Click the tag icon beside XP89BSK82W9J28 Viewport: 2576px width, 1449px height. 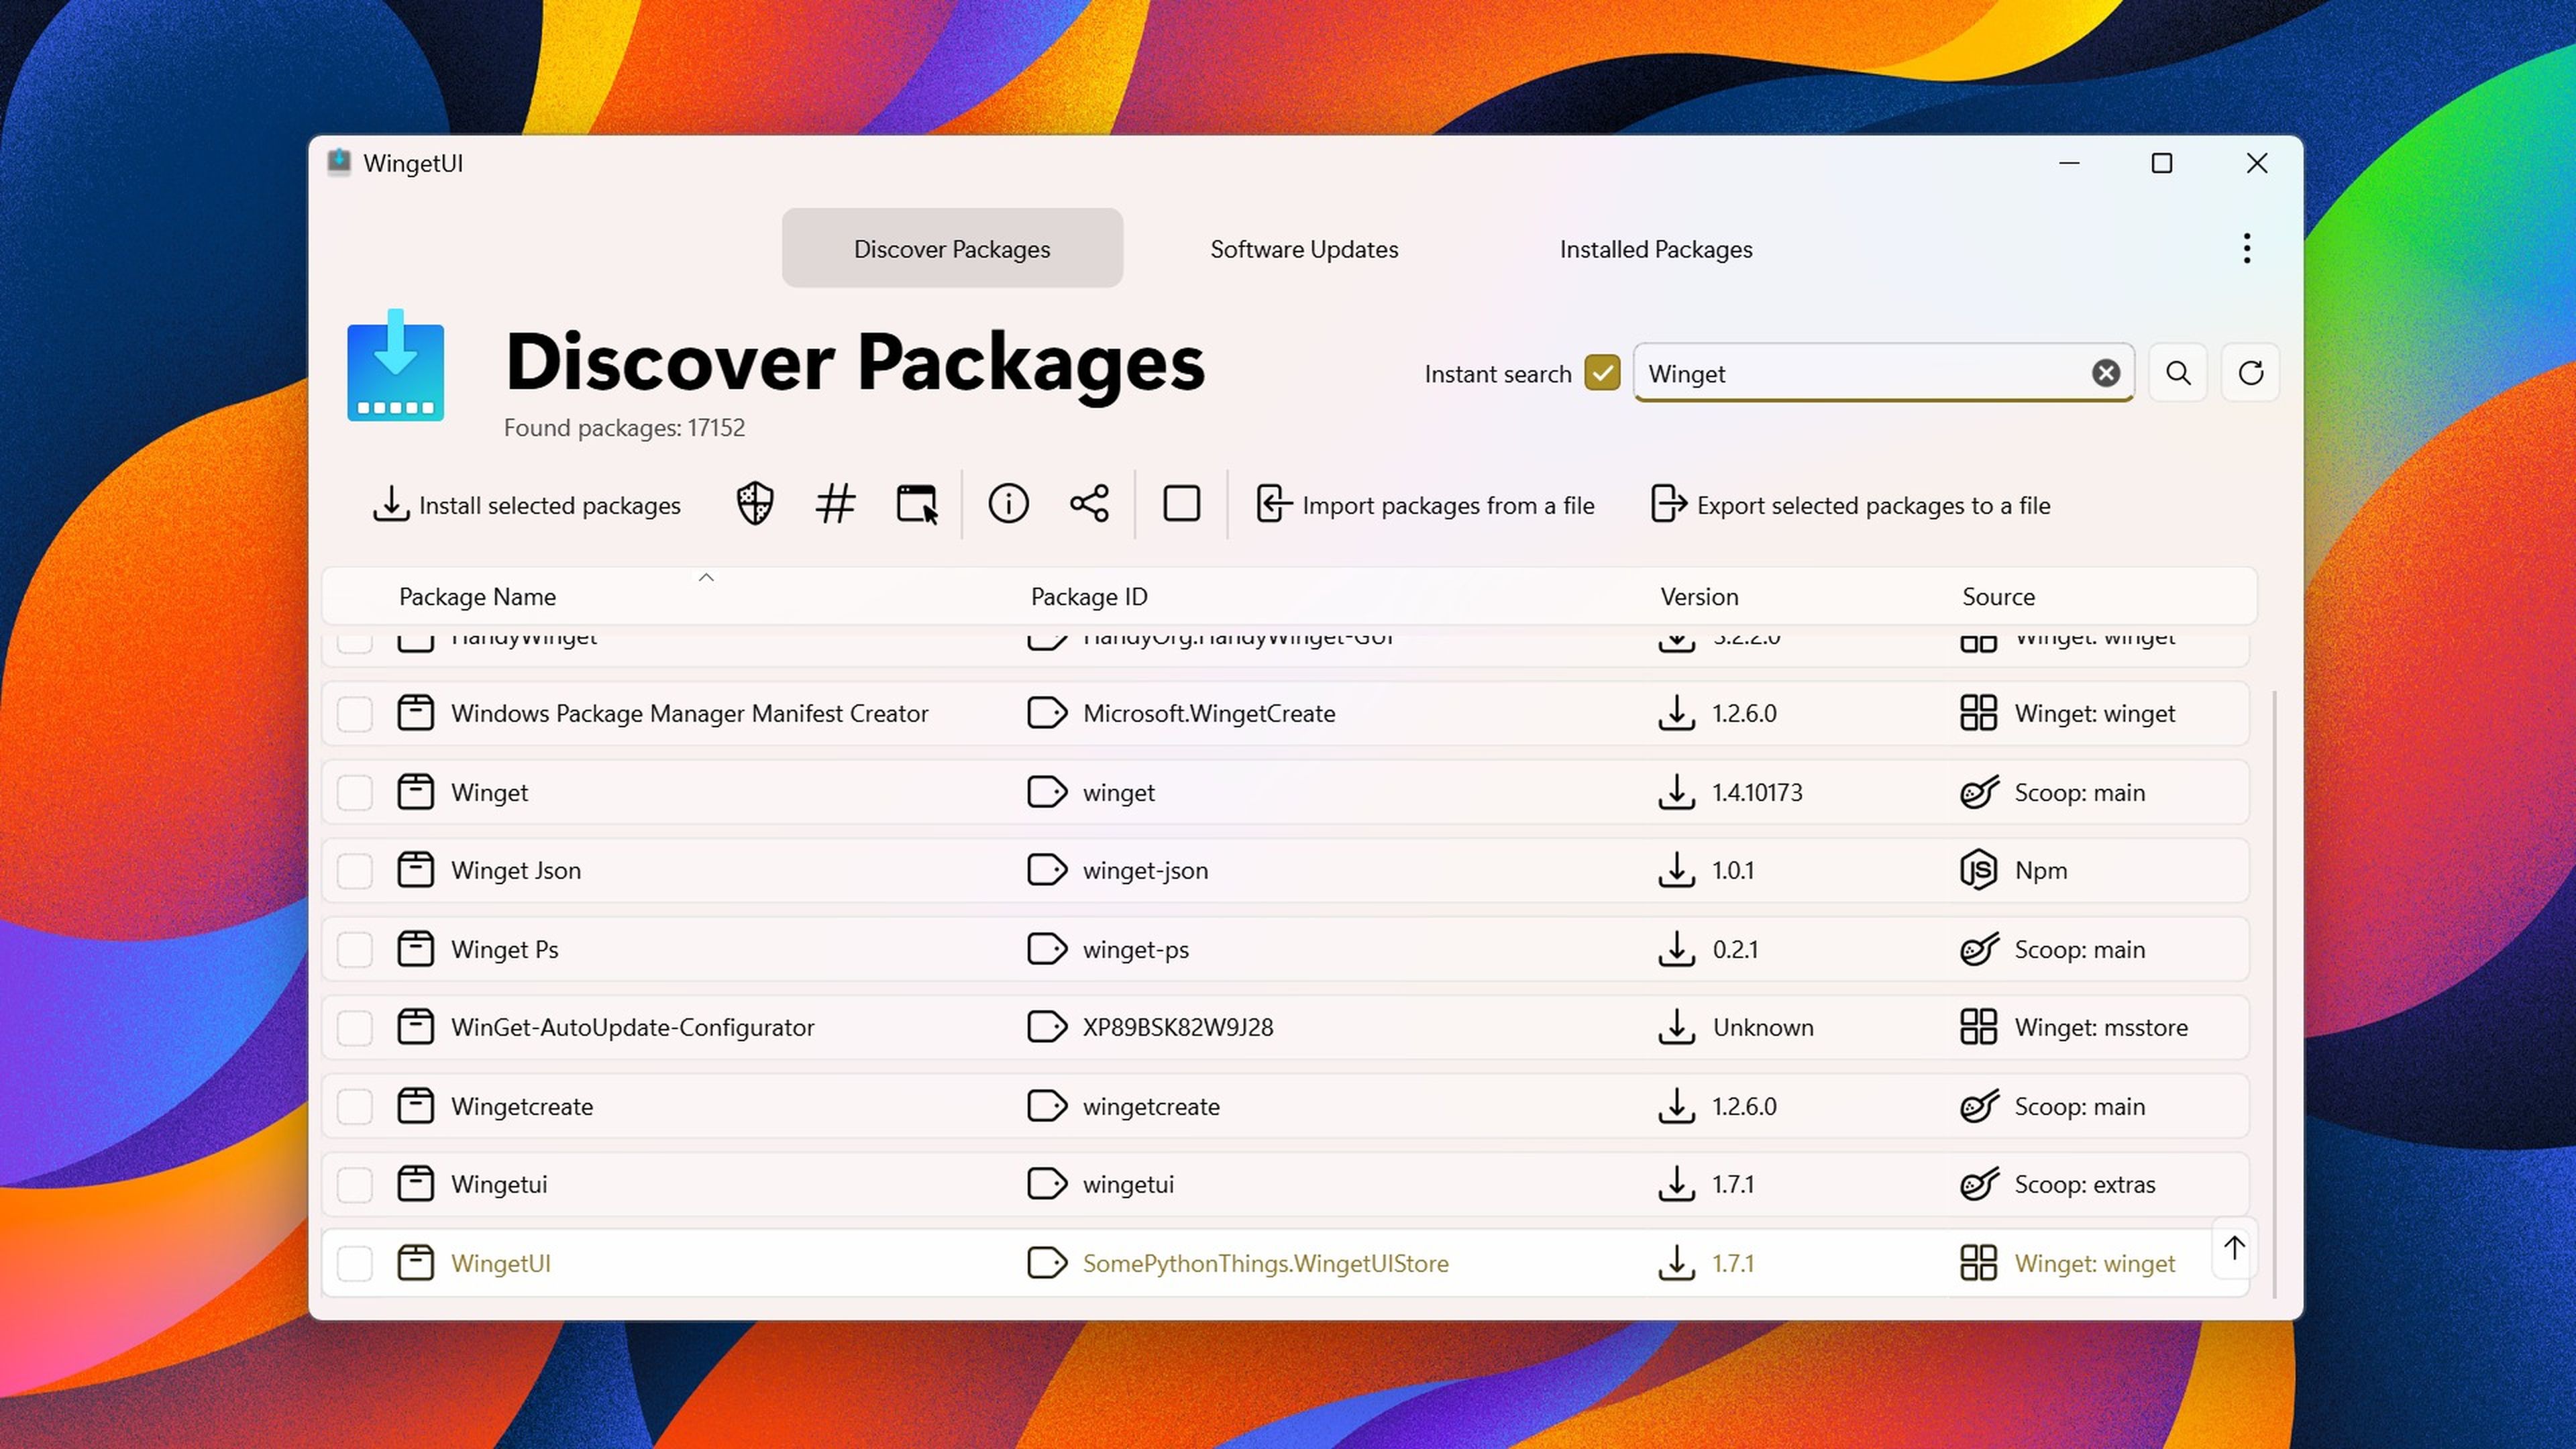point(1047,1027)
